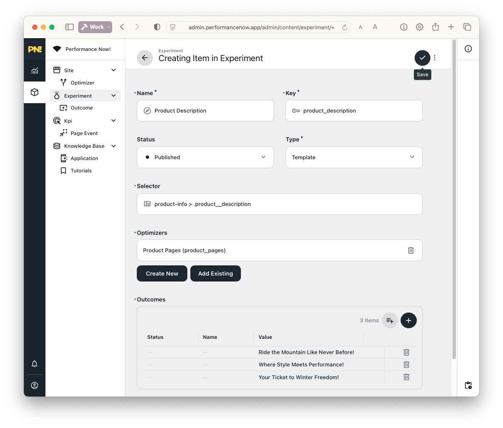This screenshot has width=503, height=428.
Task: Collapse the Site section chevron
Action: click(x=113, y=70)
